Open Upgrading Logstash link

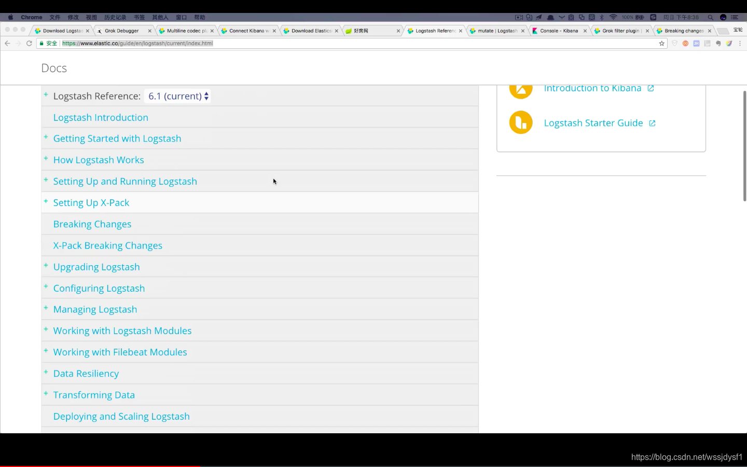(x=96, y=267)
